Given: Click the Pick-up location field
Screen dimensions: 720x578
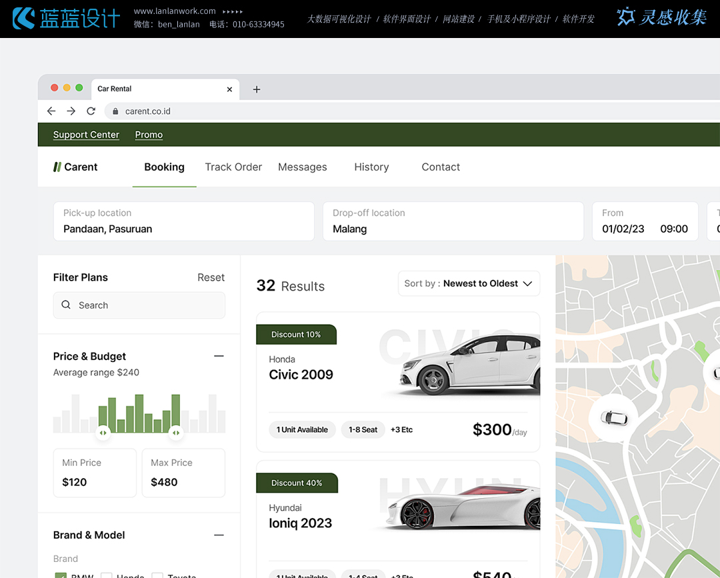Looking at the screenshot, I should click(183, 222).
